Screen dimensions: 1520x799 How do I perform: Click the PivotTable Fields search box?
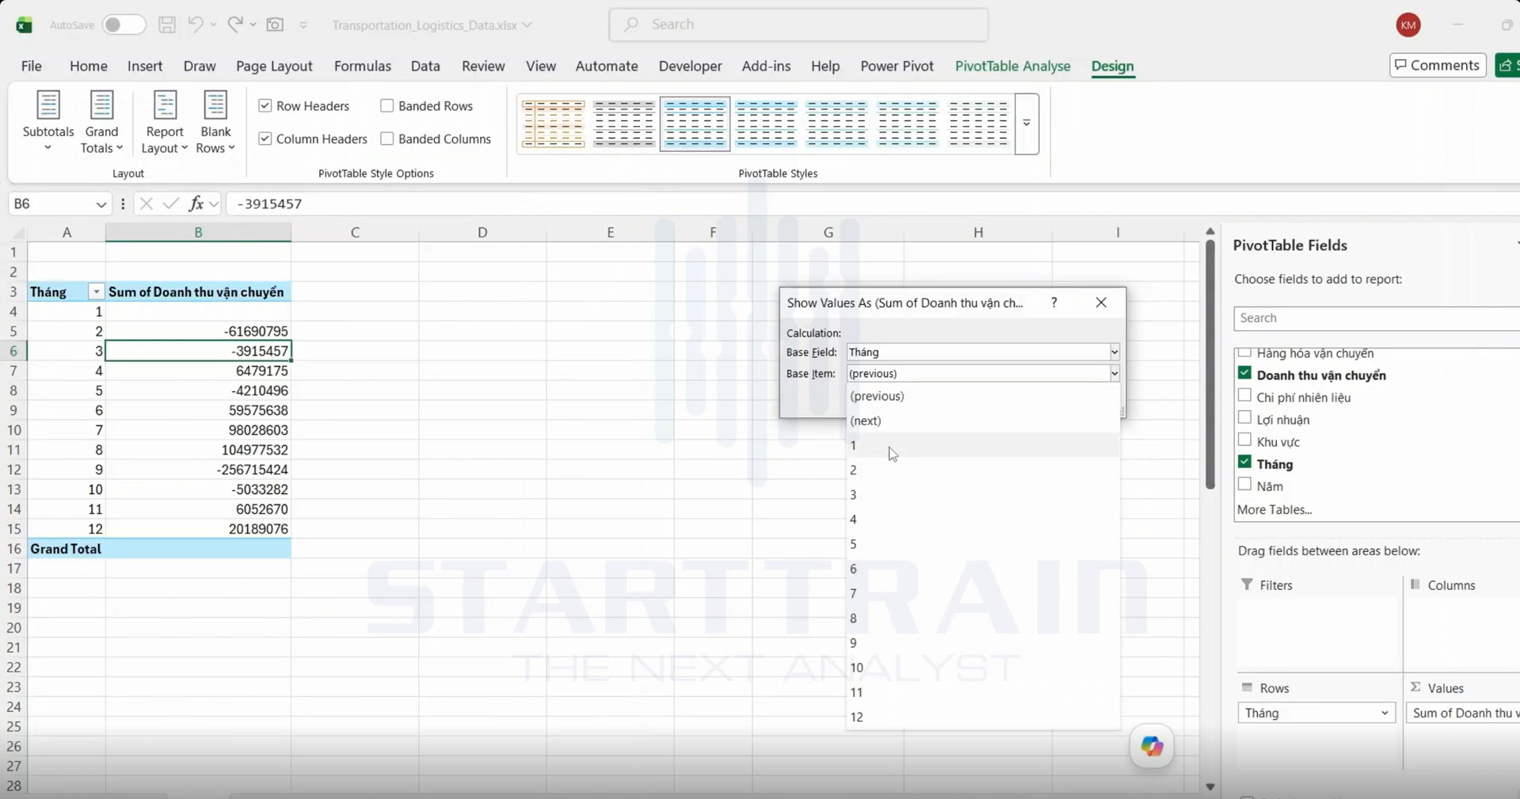(1377, 318)
